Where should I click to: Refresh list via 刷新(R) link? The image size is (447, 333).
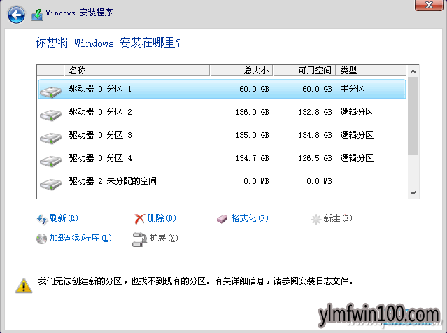click(x=64, y=218)
